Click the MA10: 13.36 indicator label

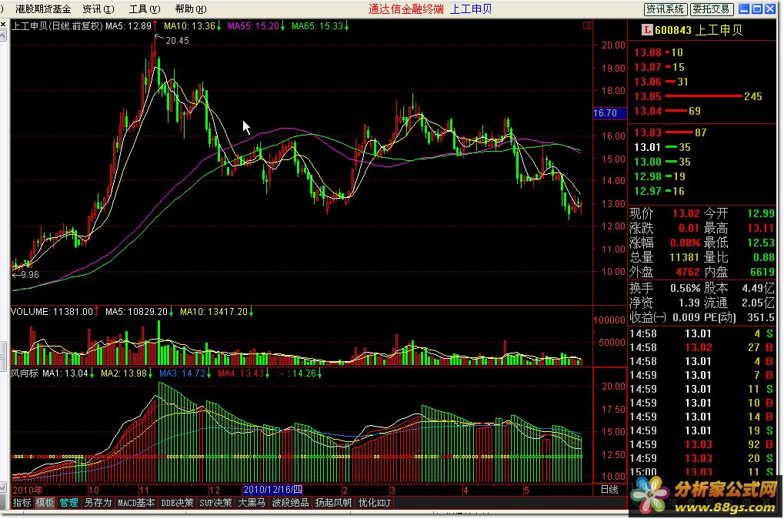point(189,26)
